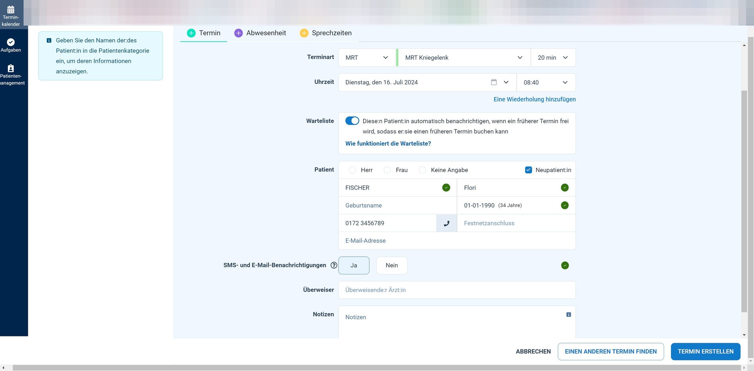Click the green check next to birth date
Viewport: 754px width, 371px height.
(565, 205)
